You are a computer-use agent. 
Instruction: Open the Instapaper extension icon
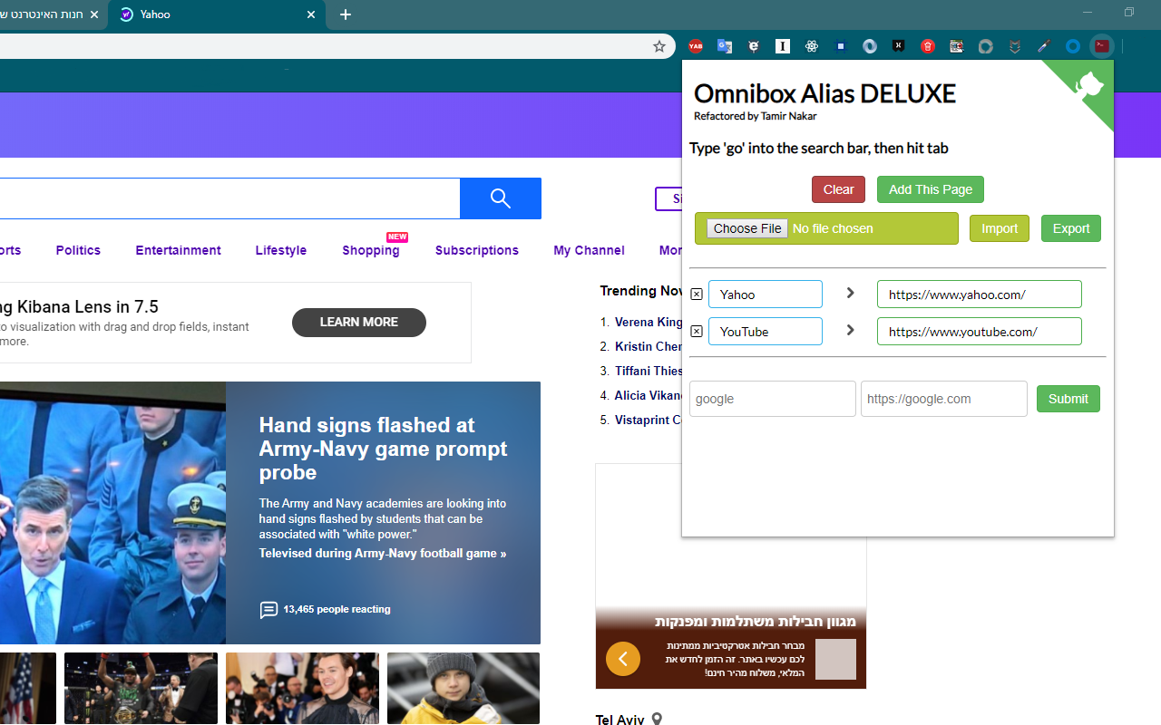782,45
